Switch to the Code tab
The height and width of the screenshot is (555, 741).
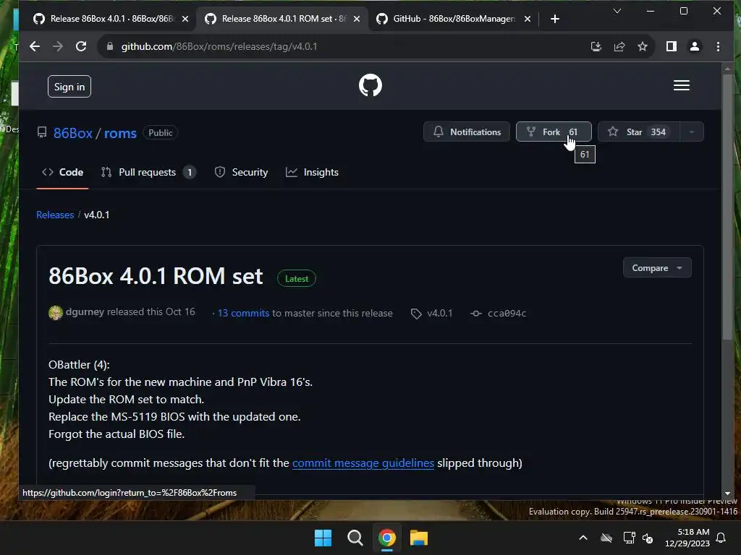(x=62, y=172)
